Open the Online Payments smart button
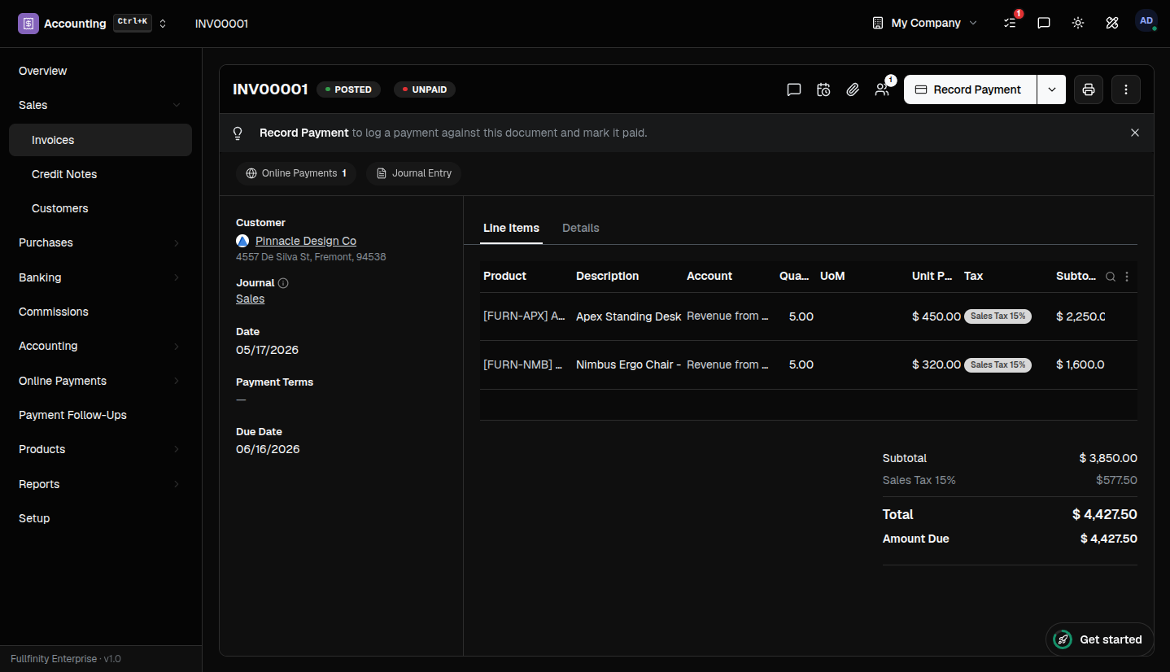 point(296,173)
